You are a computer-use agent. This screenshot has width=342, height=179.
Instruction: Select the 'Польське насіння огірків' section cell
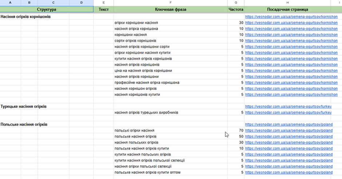click(x=24, y=124)
